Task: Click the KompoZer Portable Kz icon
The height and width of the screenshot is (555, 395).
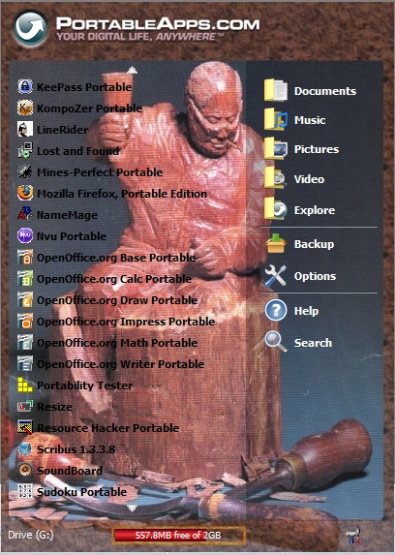Action: [25, 108]
